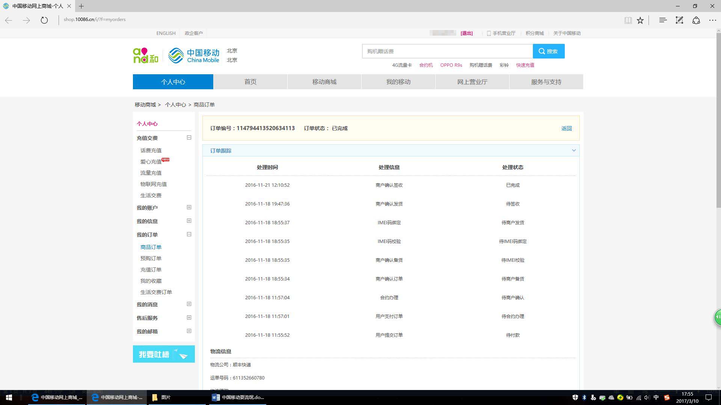Click the 快速充值 hot keyword
This screenshot has height=405, width=721.
point(525,65)
